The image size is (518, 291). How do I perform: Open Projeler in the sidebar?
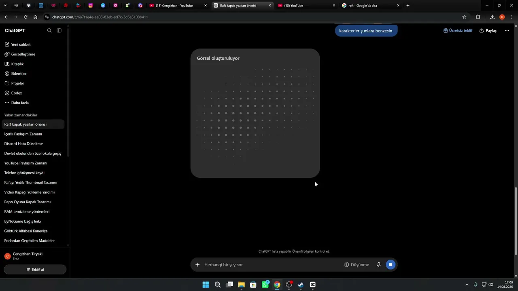pos(33,83)
